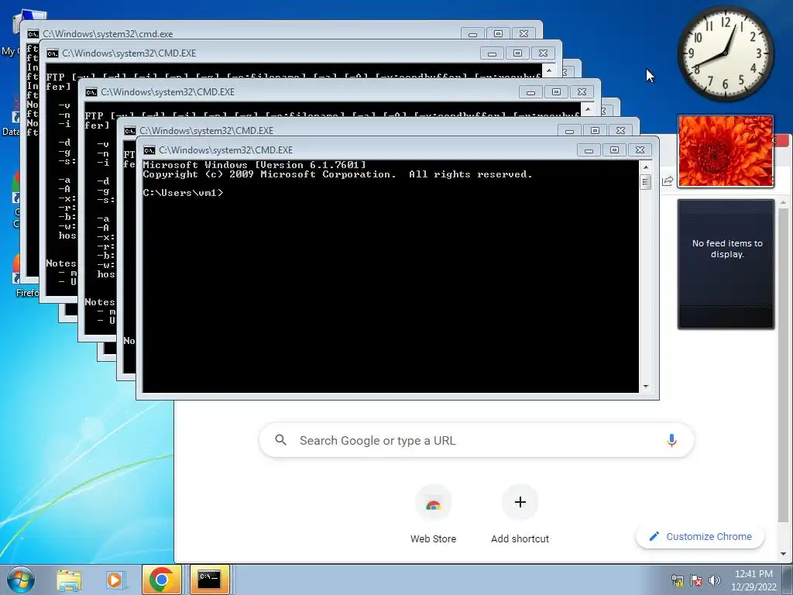
Task: Open Customize Chrome
Action: click(x=700, y=536)
